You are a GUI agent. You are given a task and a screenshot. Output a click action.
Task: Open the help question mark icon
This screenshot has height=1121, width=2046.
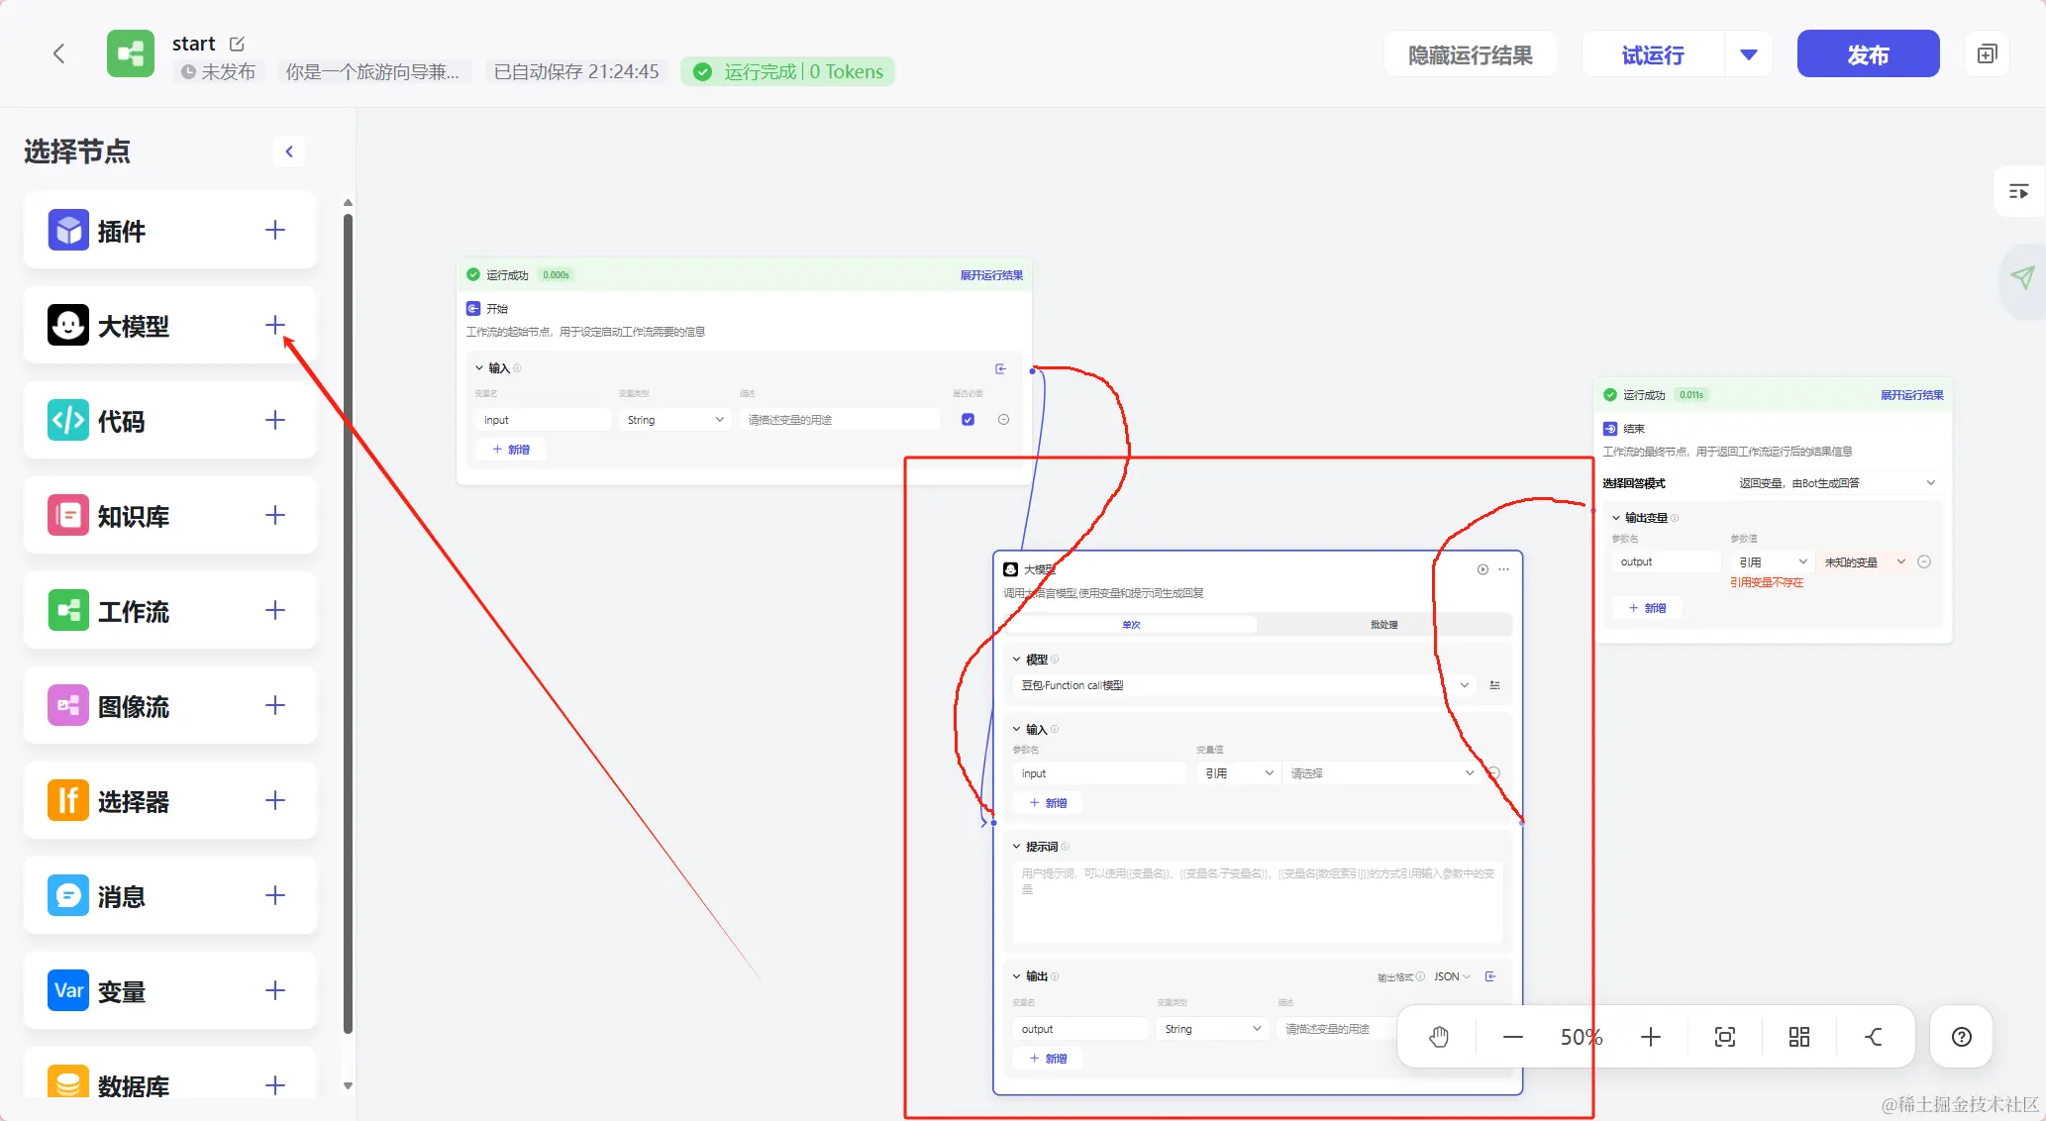[x=1961, y=1037]
